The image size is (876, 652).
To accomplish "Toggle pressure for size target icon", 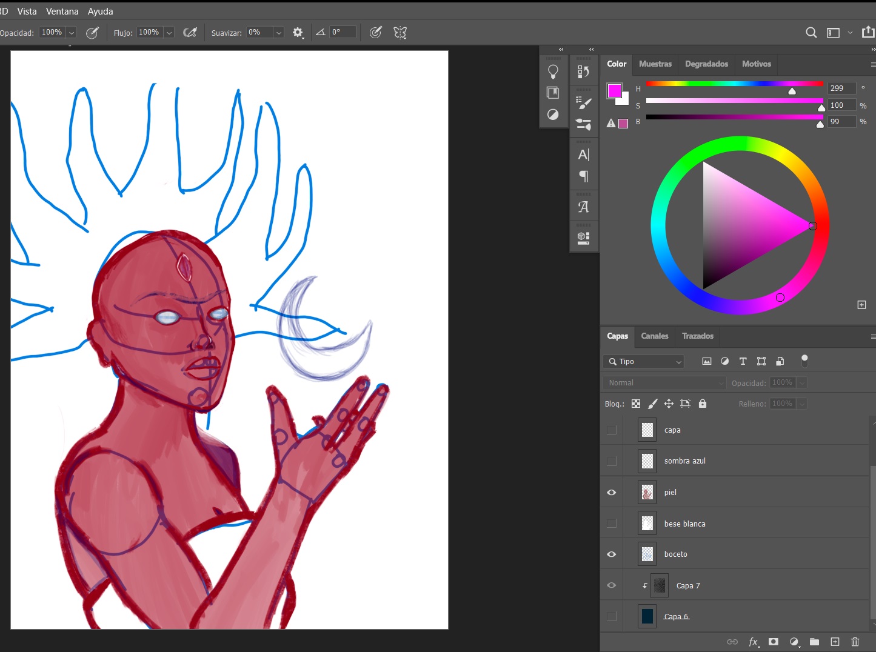I will (x=376, y=33).
